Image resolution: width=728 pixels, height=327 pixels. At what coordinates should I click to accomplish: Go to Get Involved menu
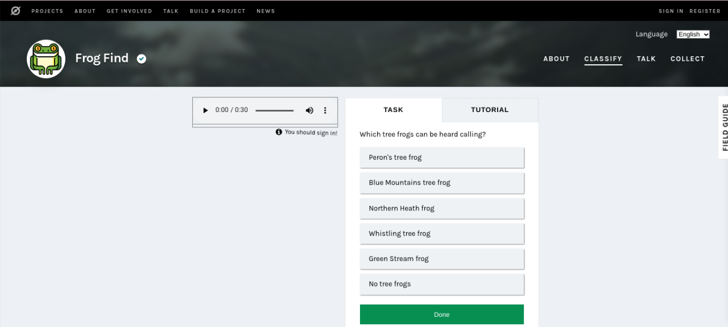tap(130, 11)
